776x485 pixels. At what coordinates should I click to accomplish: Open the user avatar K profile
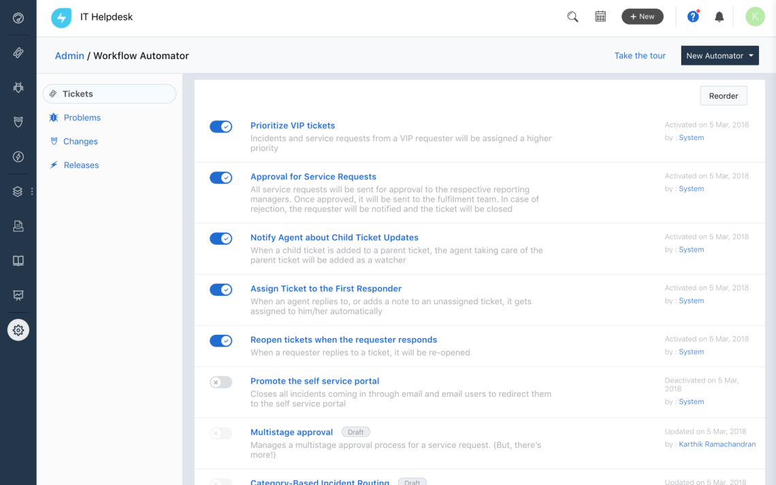click(755, 17)
